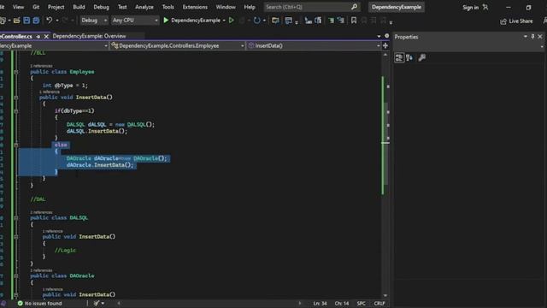Click the tab well settings gear

click(x=386, y=36)
